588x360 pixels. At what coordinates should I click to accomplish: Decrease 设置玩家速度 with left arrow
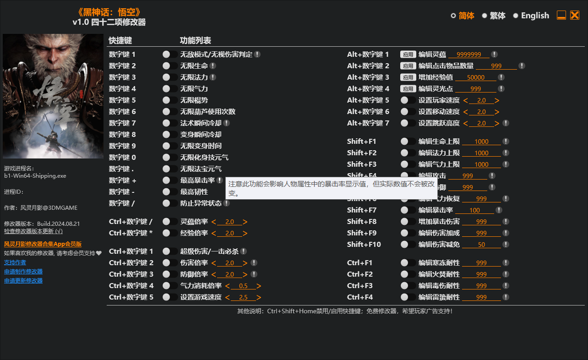(465, 100)
